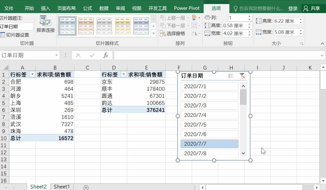326x190 pixels.
Task: Click the select-all corner of the grid
Action: (5, 68)
